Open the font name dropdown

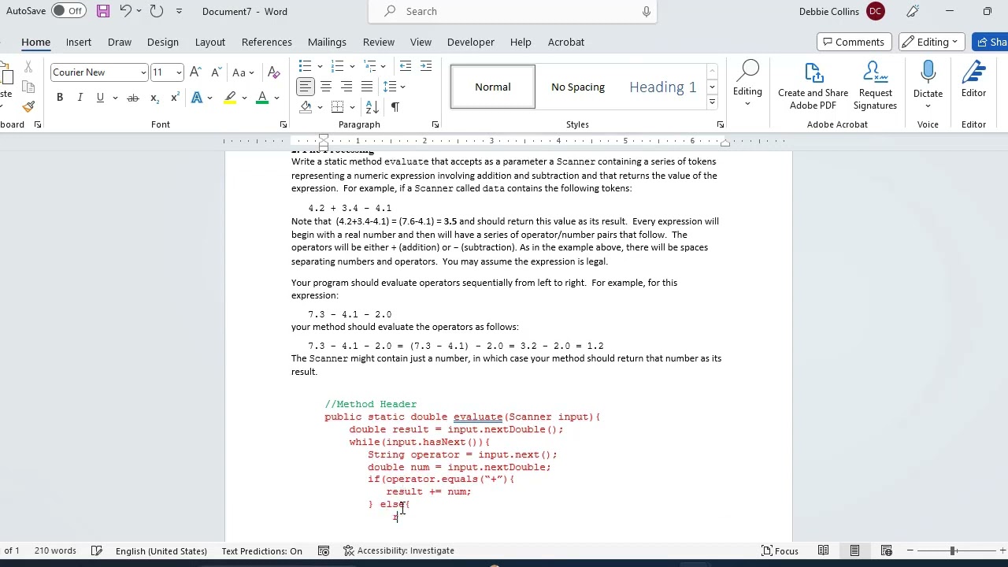[x=143, y=72]
